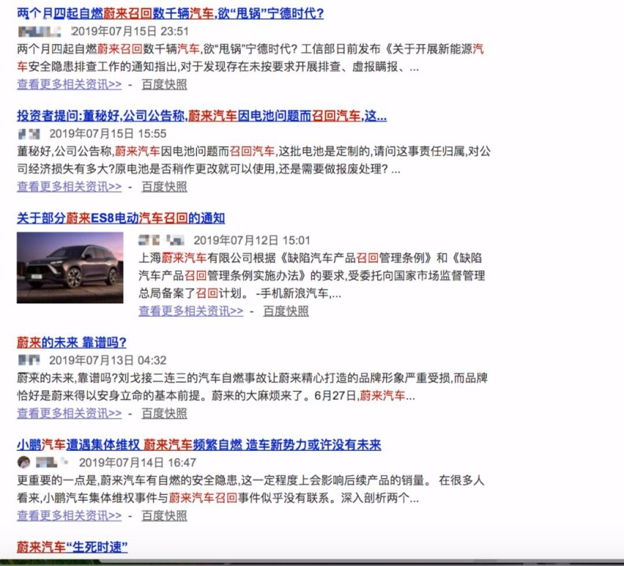Open headline 蔚来汽车"生死时速"
624x566 pixels.
click(72, 547)
